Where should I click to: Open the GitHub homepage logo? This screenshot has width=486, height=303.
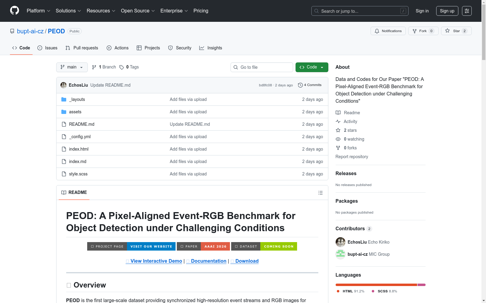[15, 11]
